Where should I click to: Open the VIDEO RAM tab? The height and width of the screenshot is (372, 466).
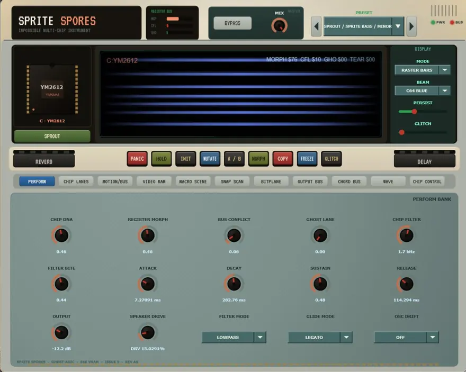[154, 182]
